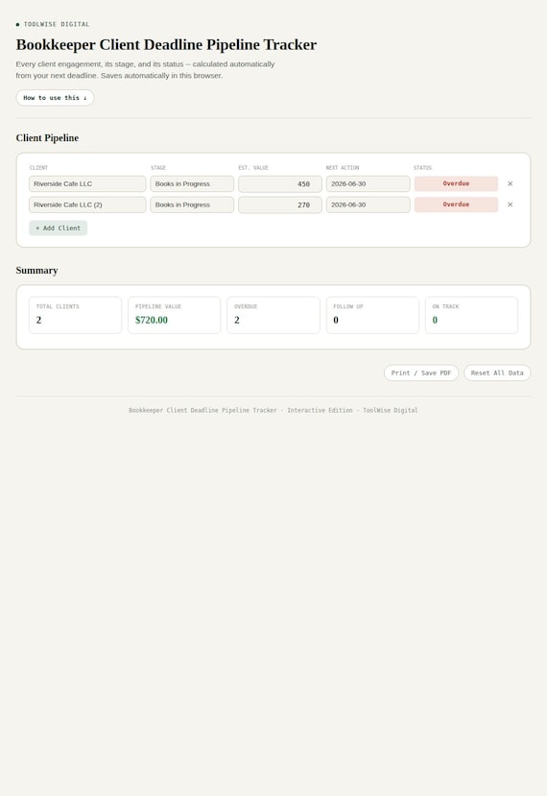Select the Total Clients summary card

pyautogui.click(x=75, y=315)
